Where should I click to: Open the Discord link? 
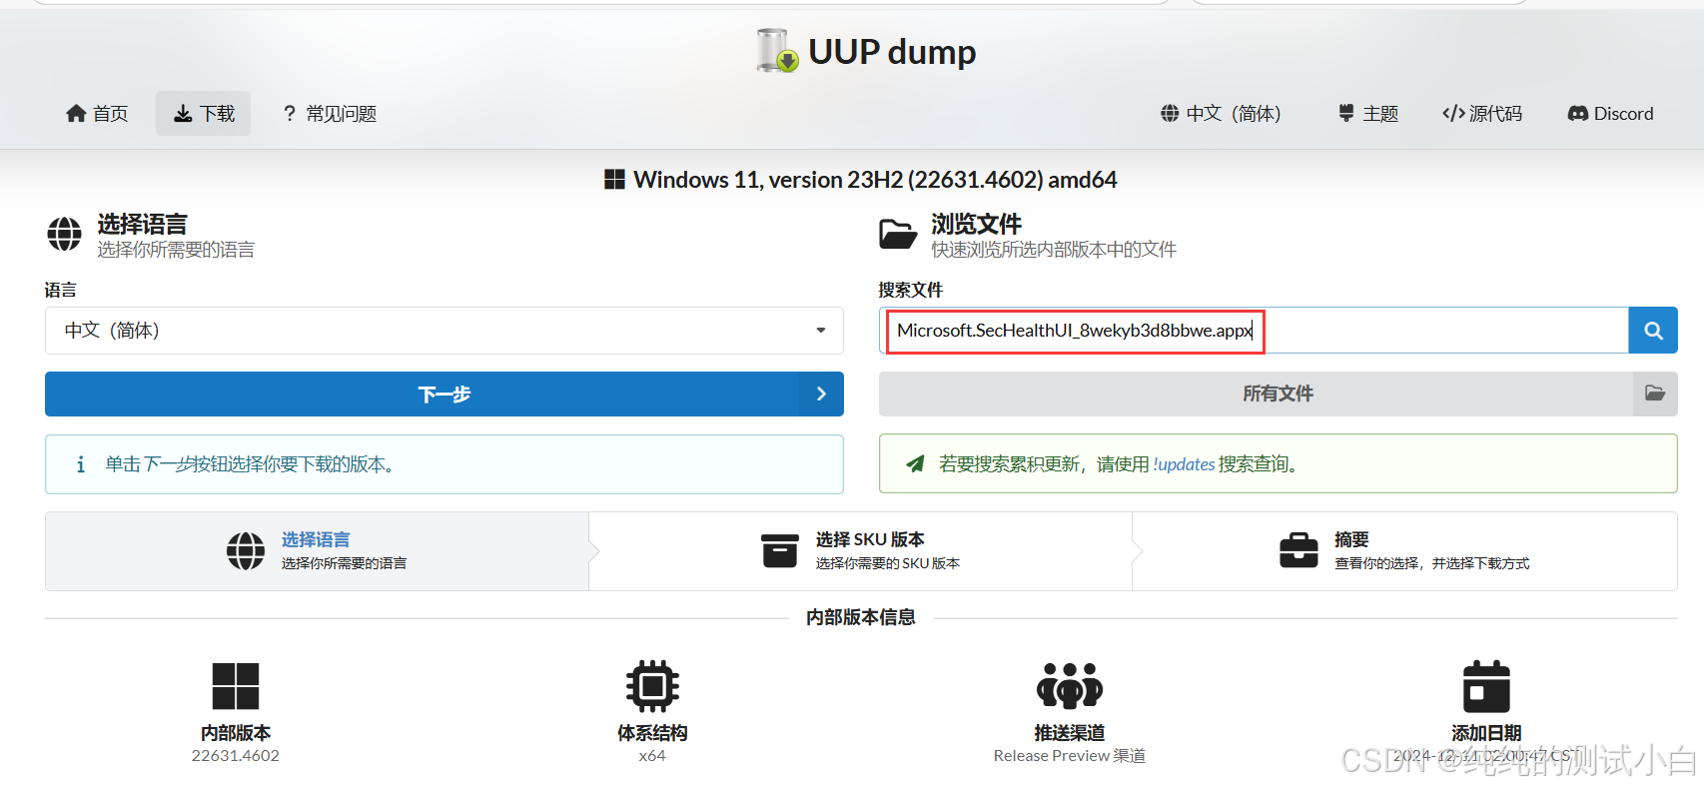(x=1610, y=114)
